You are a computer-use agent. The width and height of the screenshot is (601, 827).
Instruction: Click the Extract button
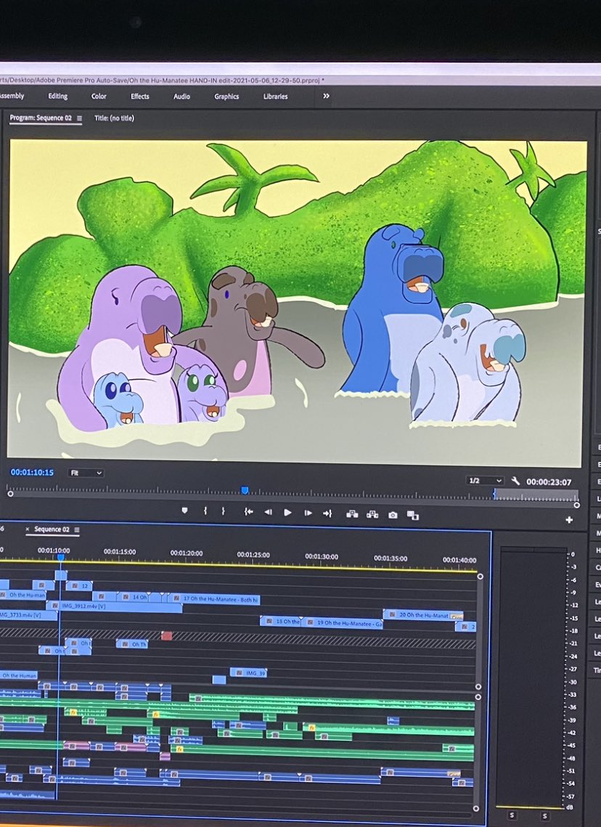coord(372,514)
